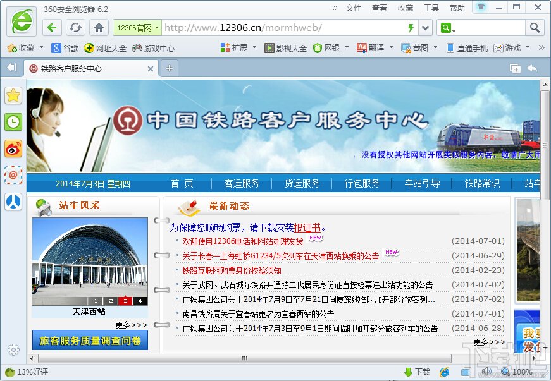Image resolution: width=551 pixels, height=381 pixels.
Task: Open 货运服务 navigation item
Action: (302, 183)
